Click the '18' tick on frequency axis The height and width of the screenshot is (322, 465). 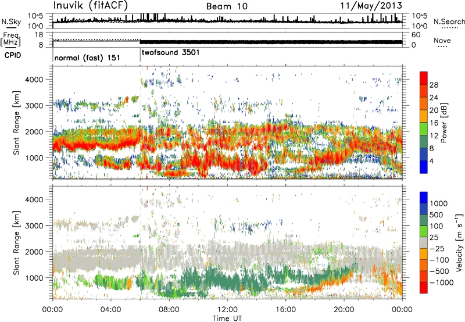point(39,35)
